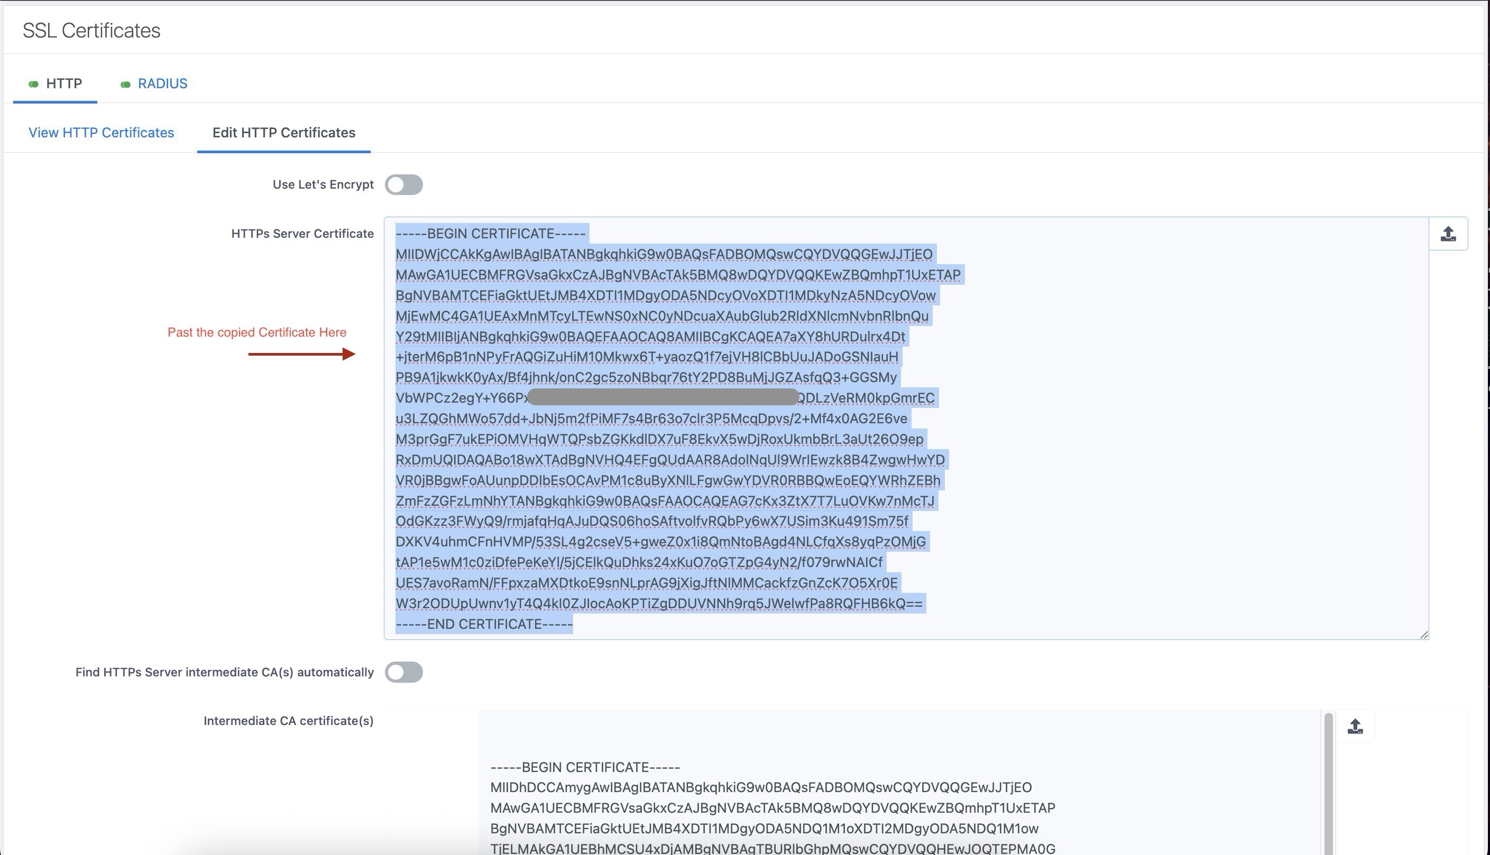Click the green status dot beside HTTP

coord(33,83)
